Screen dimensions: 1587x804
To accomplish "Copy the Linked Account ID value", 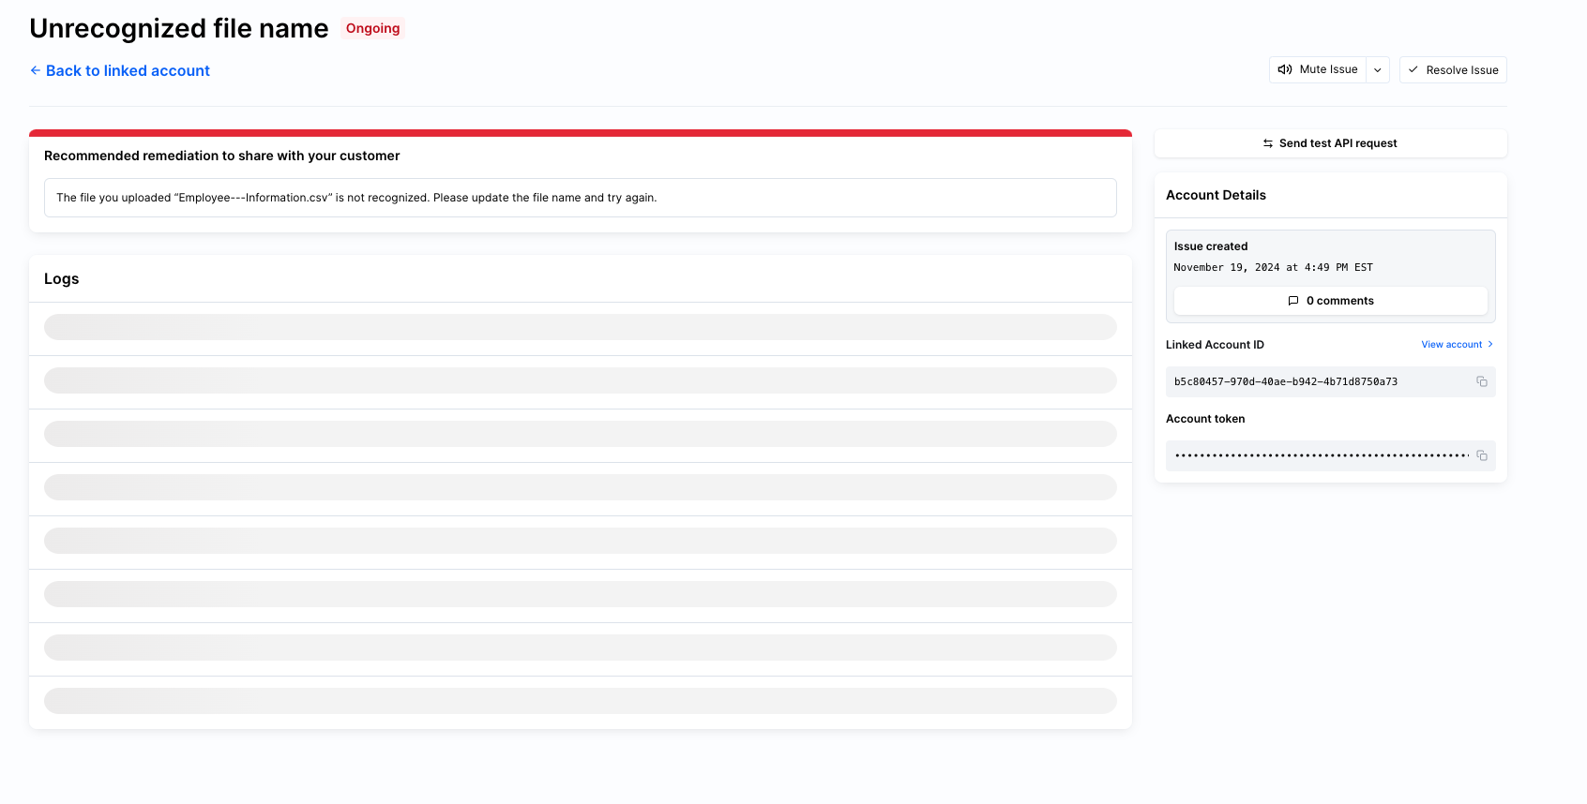I will pyautogui.click(x=1482, y=381).
